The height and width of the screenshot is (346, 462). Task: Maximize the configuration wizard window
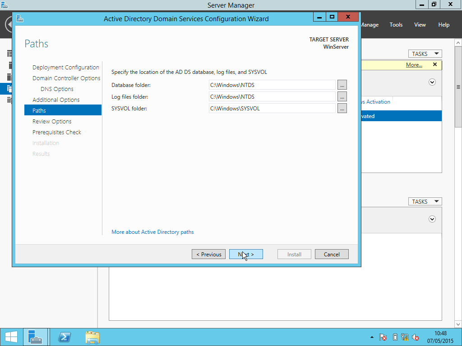(x=332, y=17)
